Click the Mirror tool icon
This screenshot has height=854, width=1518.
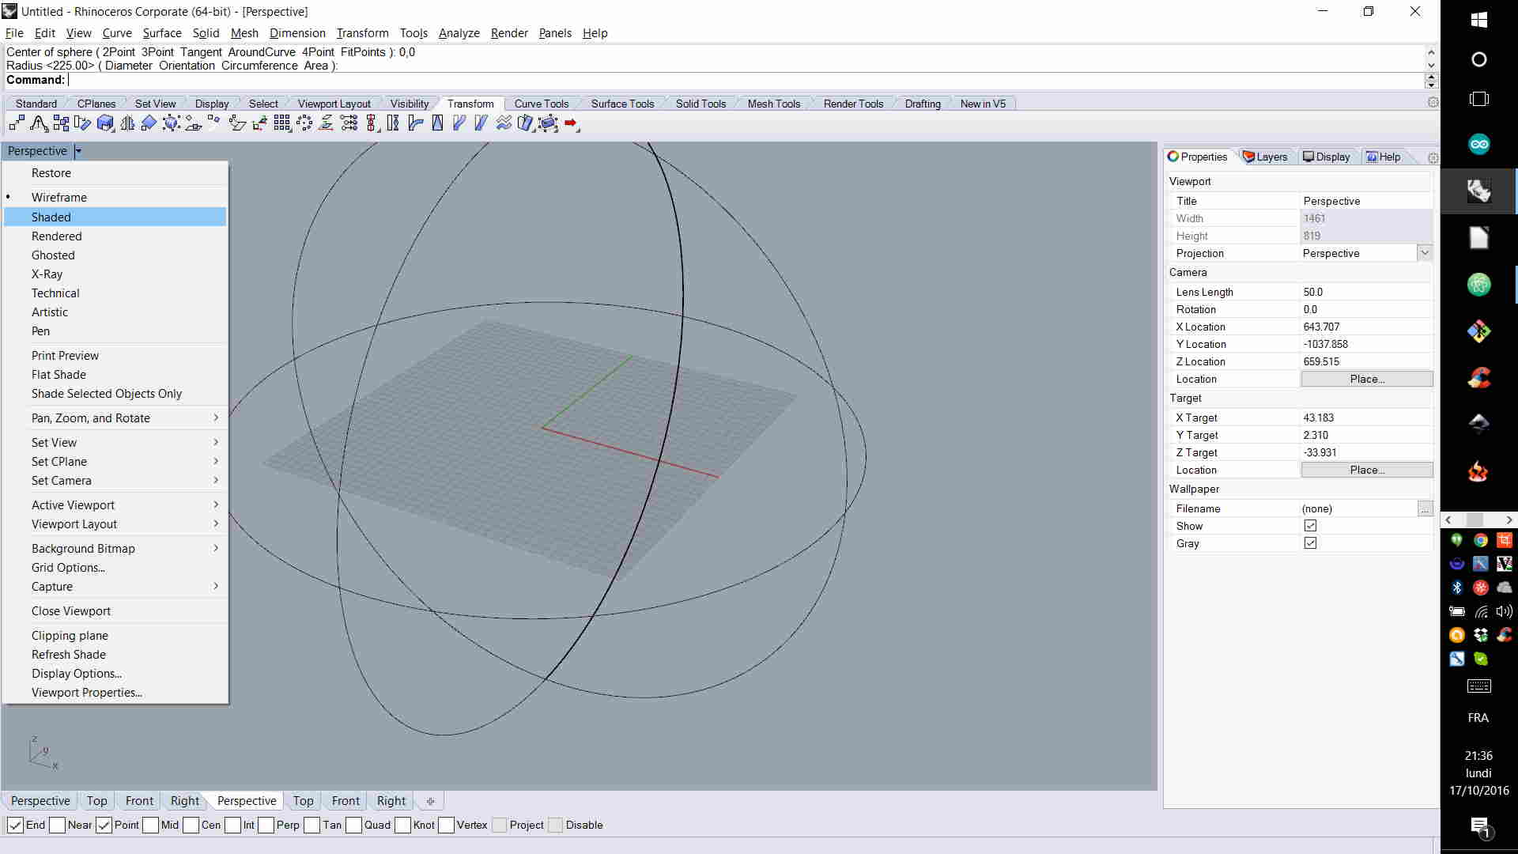coord(127,123)
